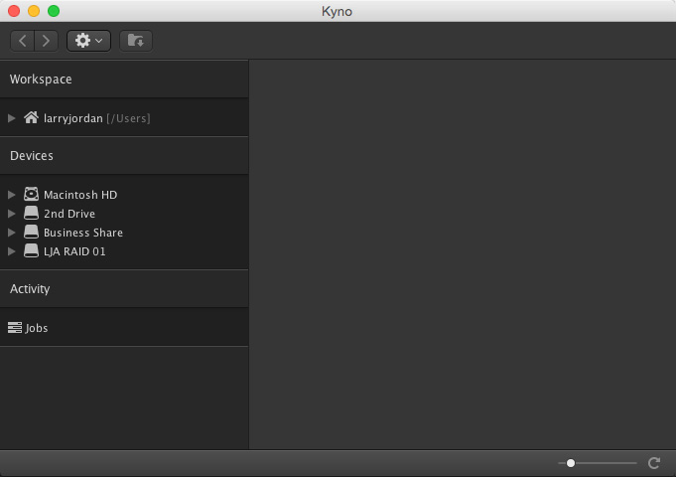Expand the LJA RAID 01 disclosure triangle

pyautogui.click(x=12, y=251)
